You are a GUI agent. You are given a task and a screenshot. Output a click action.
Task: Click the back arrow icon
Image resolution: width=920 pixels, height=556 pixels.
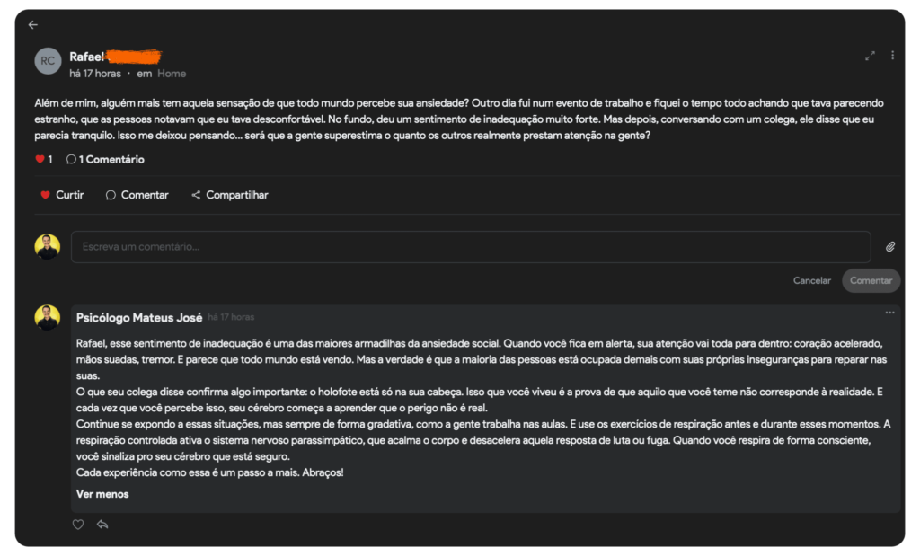[x=33, y=25]
